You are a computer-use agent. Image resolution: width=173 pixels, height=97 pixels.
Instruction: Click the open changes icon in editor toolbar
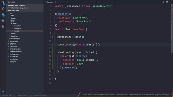tap(163, 2)
